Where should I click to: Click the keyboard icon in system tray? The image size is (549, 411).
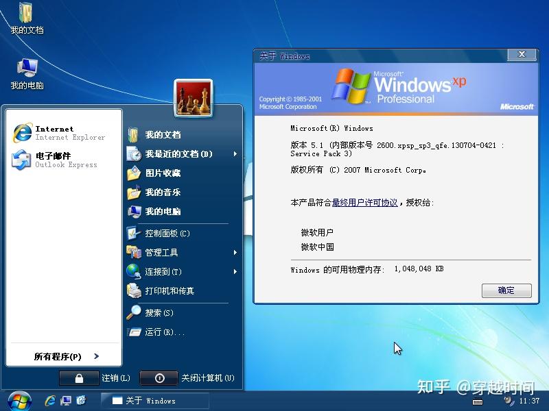click(478, 401)
